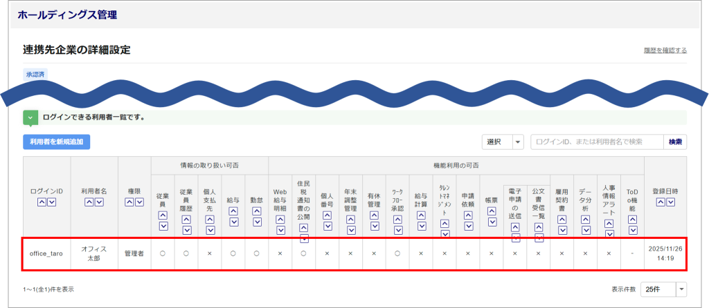Open the 選択 filter dropdown
Viewport: 709px width, 308px height.
[x=503, y=142]
